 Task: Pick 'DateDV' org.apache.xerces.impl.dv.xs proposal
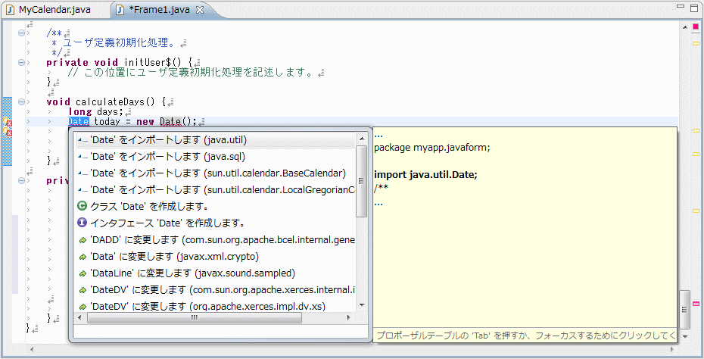(216, 307)
